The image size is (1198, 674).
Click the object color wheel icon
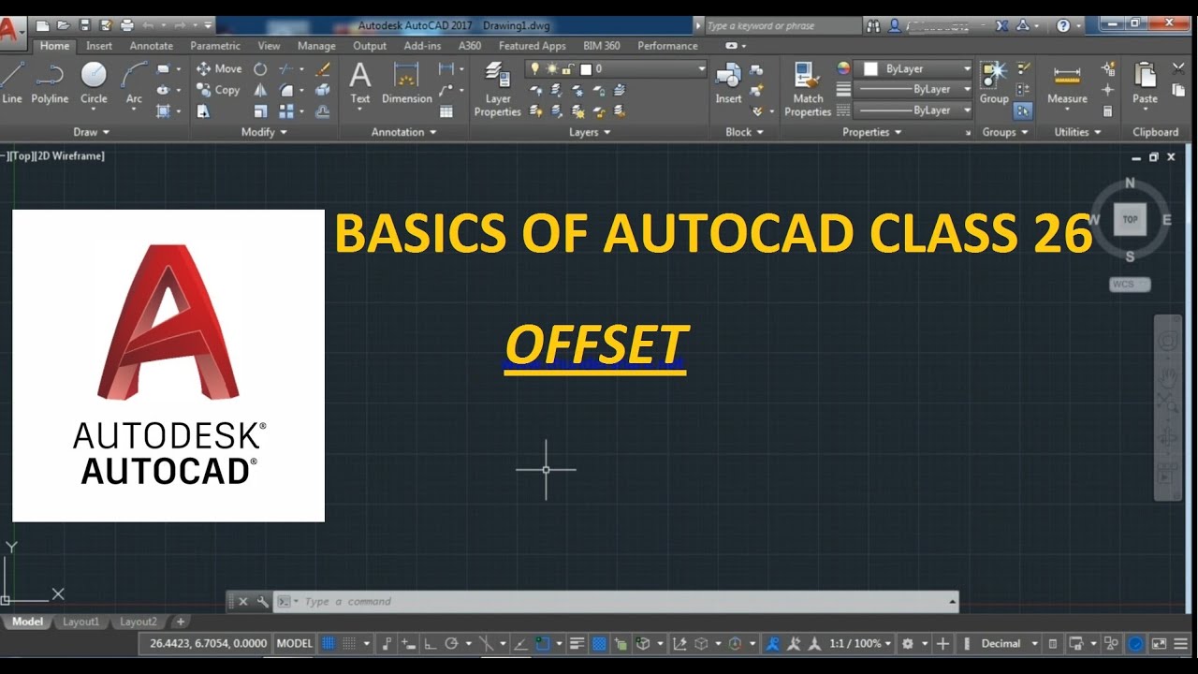pyautogui.click(x=843, y=68)
